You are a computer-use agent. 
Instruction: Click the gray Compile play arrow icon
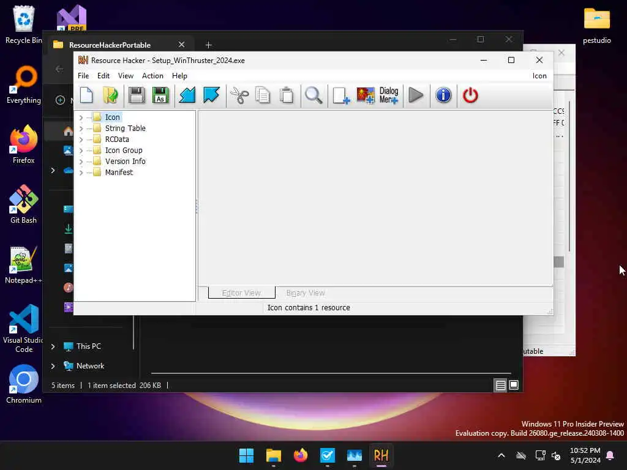click(416, 95)
